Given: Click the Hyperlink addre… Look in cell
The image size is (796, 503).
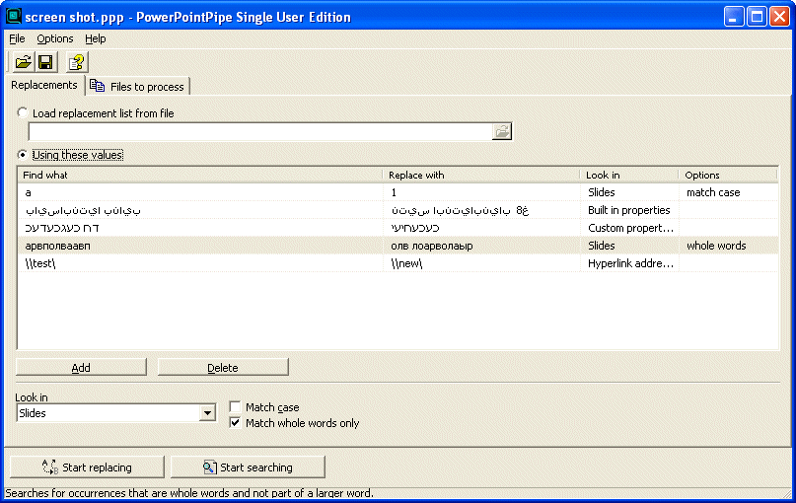Looking at the screenshot, I should click(x=629, y=263).
